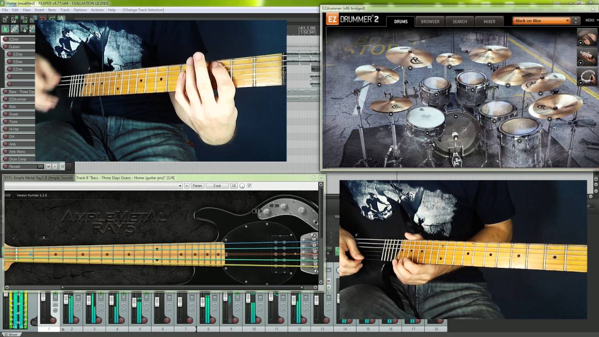Click the REAPER icon in the title bar
The width and height of the screenshot is (599, 337).
click(x=3, y=3)
